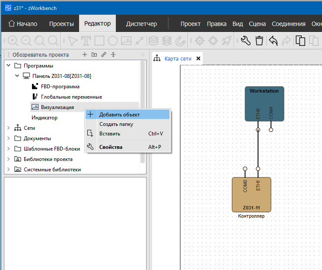Screen dimensions: 322x270
Task: Expand the Системные библиотеки node
Action: point(9,170)
